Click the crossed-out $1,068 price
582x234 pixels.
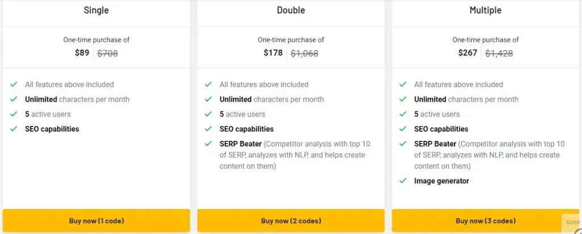(x=305, y=54)
